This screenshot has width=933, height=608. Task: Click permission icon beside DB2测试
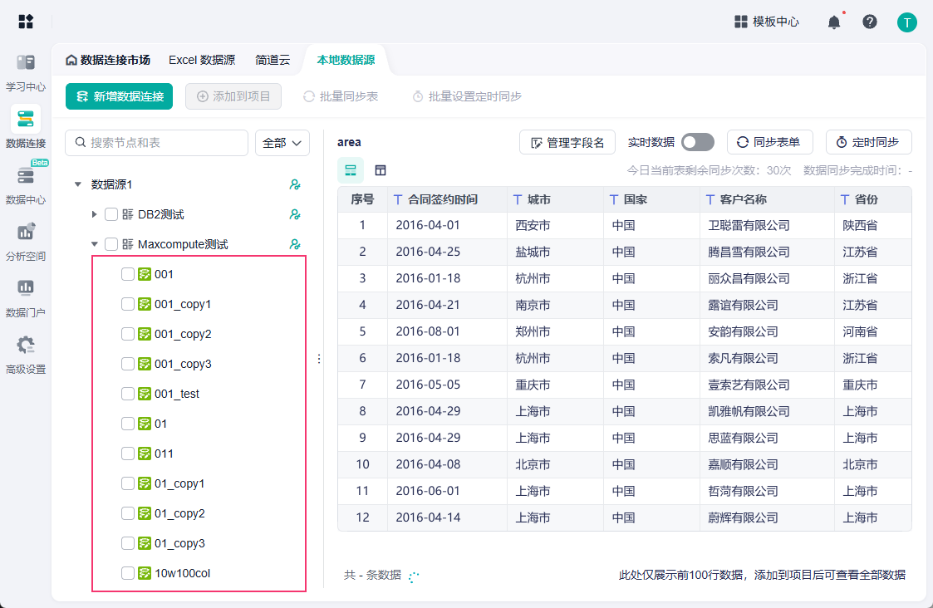click(295, 214)
